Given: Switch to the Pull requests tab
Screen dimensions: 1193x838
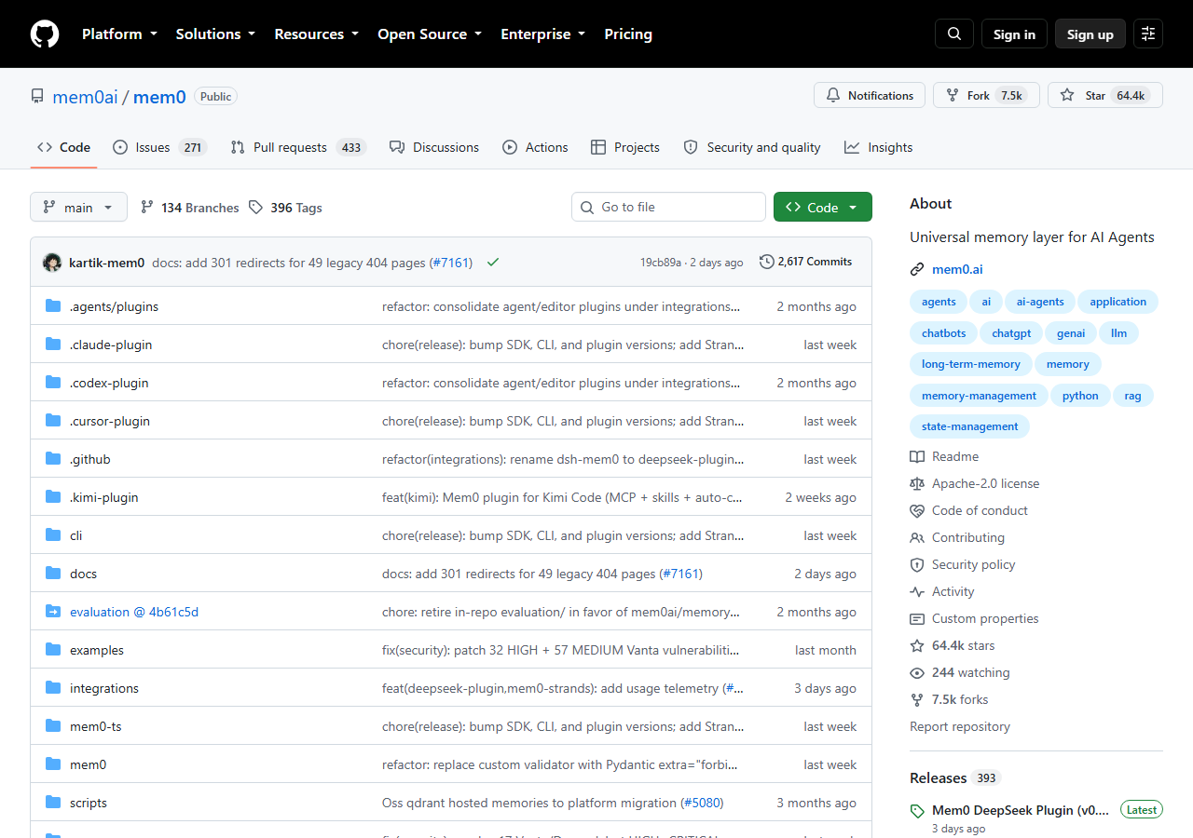Looking at the screenshot, I should (298, 147).
